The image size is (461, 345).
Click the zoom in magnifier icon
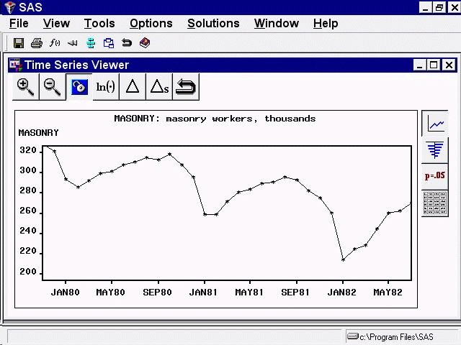pyautogui.click(x=26, y=87)
